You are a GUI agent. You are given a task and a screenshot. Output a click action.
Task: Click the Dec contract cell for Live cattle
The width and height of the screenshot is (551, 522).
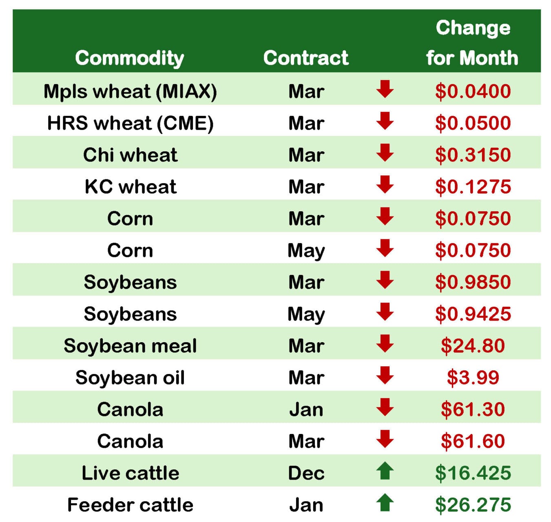306,473
